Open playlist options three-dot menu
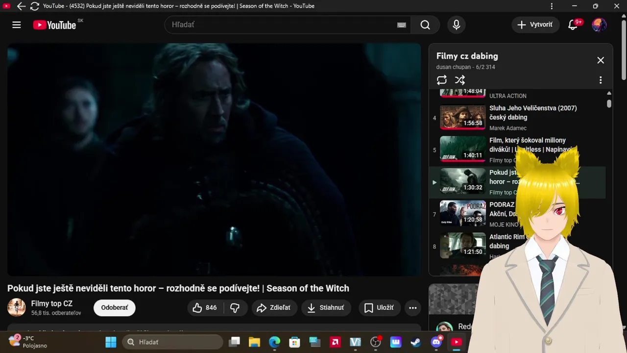Screen dimensions: 627x353 (601, 80)
